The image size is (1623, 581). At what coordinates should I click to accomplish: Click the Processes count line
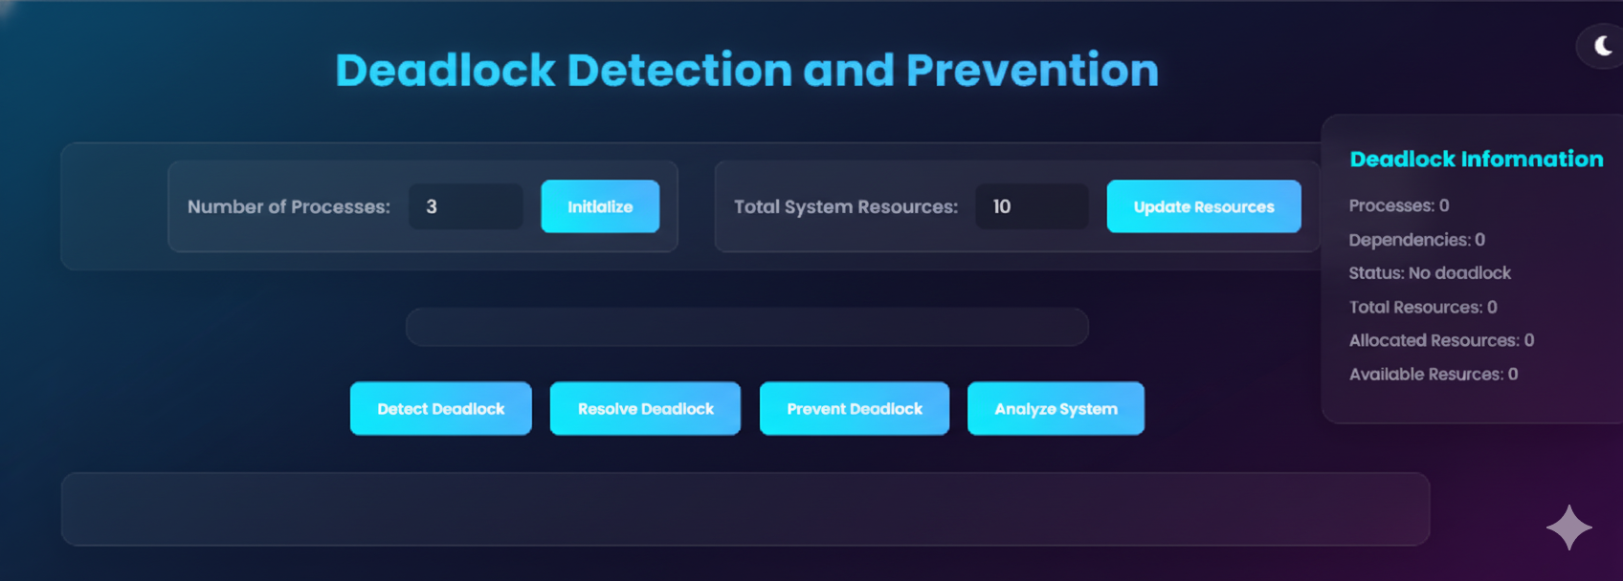[x=1398, y=205]
